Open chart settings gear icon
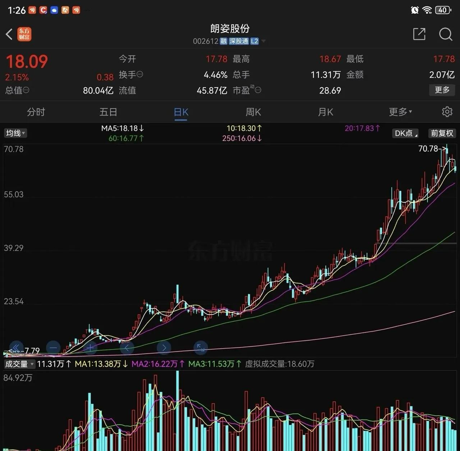This screenshot has width=460, height=451. pos(447,112)
